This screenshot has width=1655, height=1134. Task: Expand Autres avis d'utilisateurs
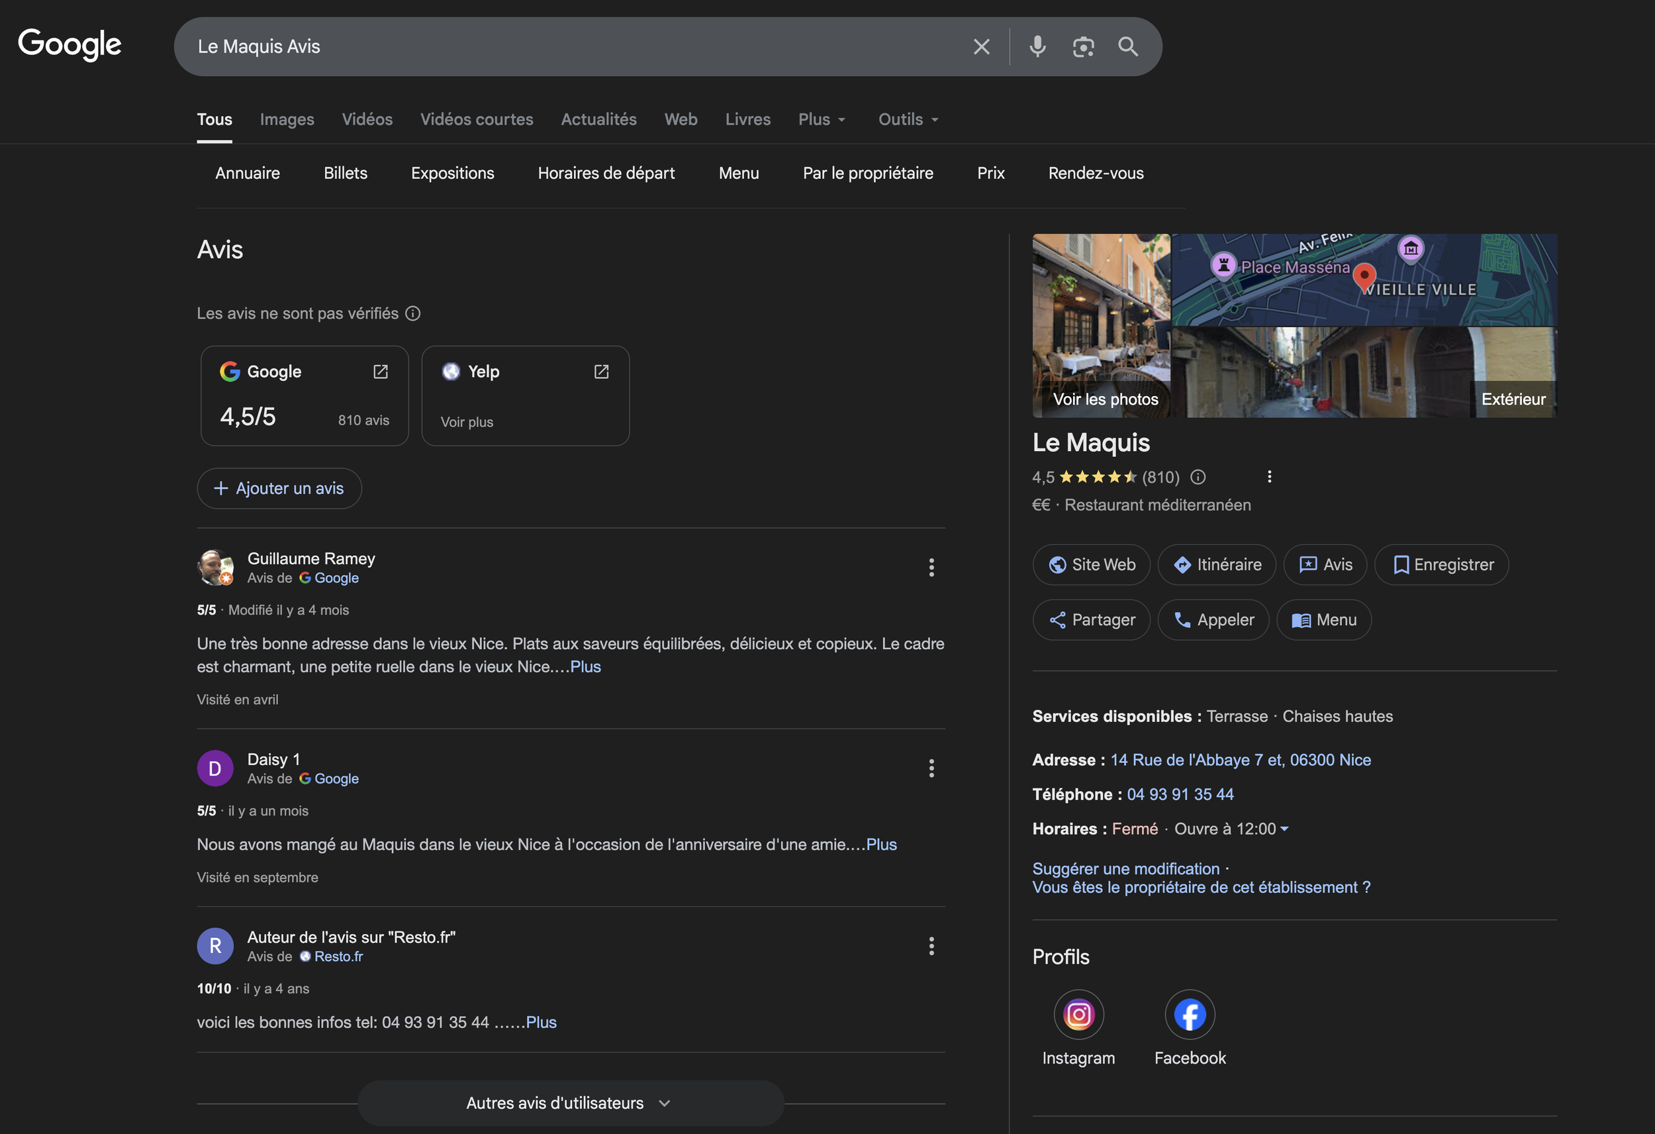click(x=570, y=1103)
